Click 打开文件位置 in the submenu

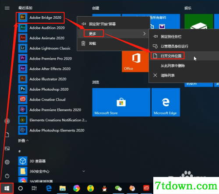pyautogui.click(x=184, y=56)
